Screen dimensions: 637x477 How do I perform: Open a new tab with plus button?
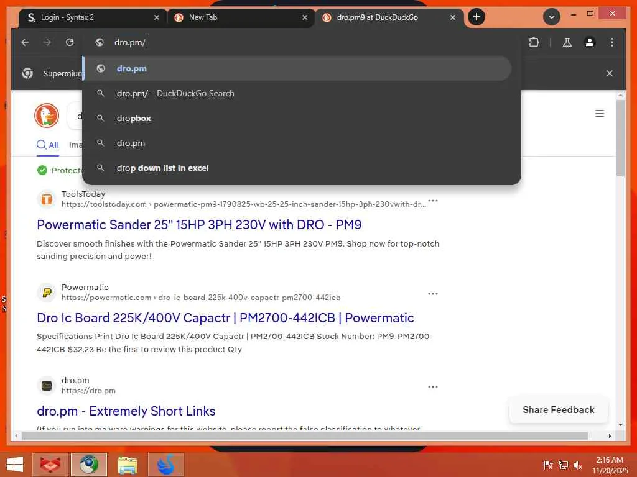point(477,17)
